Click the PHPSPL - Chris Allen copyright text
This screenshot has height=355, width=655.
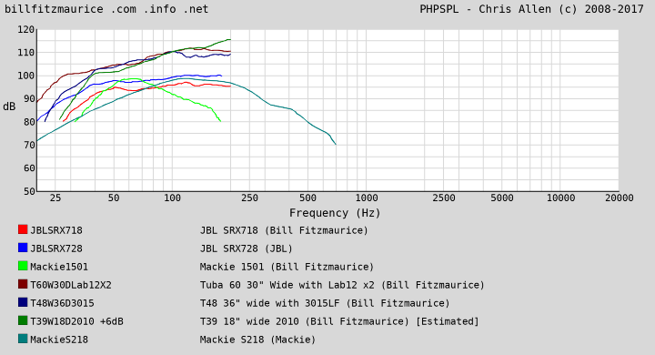click(x=532, y=9)
